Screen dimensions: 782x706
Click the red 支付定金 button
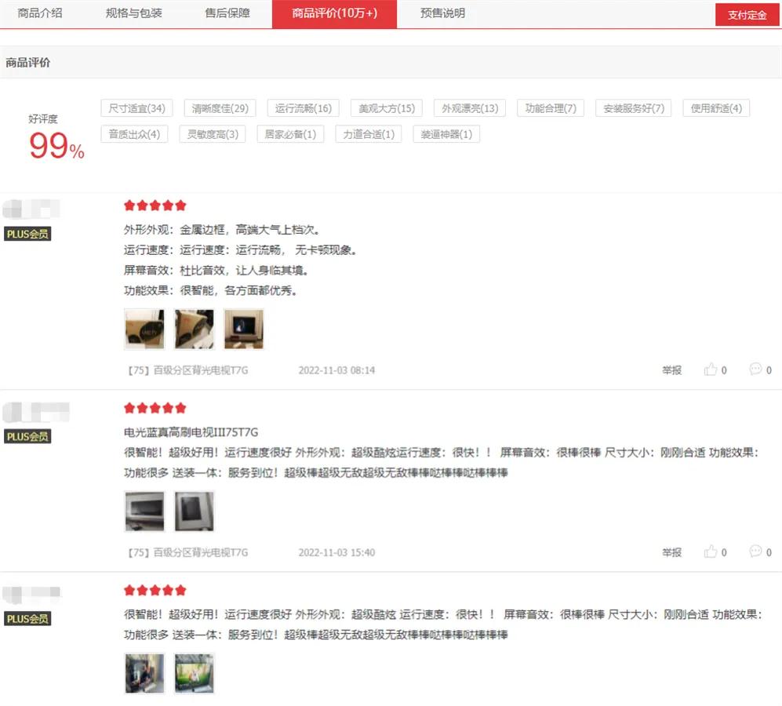tap(746, 14)
